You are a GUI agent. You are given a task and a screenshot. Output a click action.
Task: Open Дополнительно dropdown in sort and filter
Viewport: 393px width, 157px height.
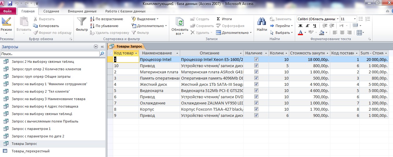(x=149, y=26)
